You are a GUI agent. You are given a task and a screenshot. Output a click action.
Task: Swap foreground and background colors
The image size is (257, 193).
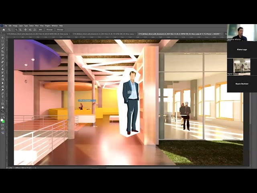pos(4,118)
